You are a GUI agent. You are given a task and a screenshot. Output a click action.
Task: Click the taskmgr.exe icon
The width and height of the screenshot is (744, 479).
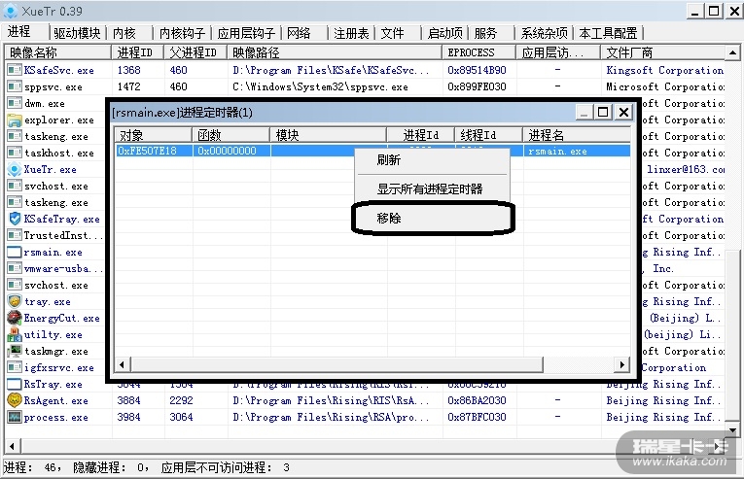15,351
